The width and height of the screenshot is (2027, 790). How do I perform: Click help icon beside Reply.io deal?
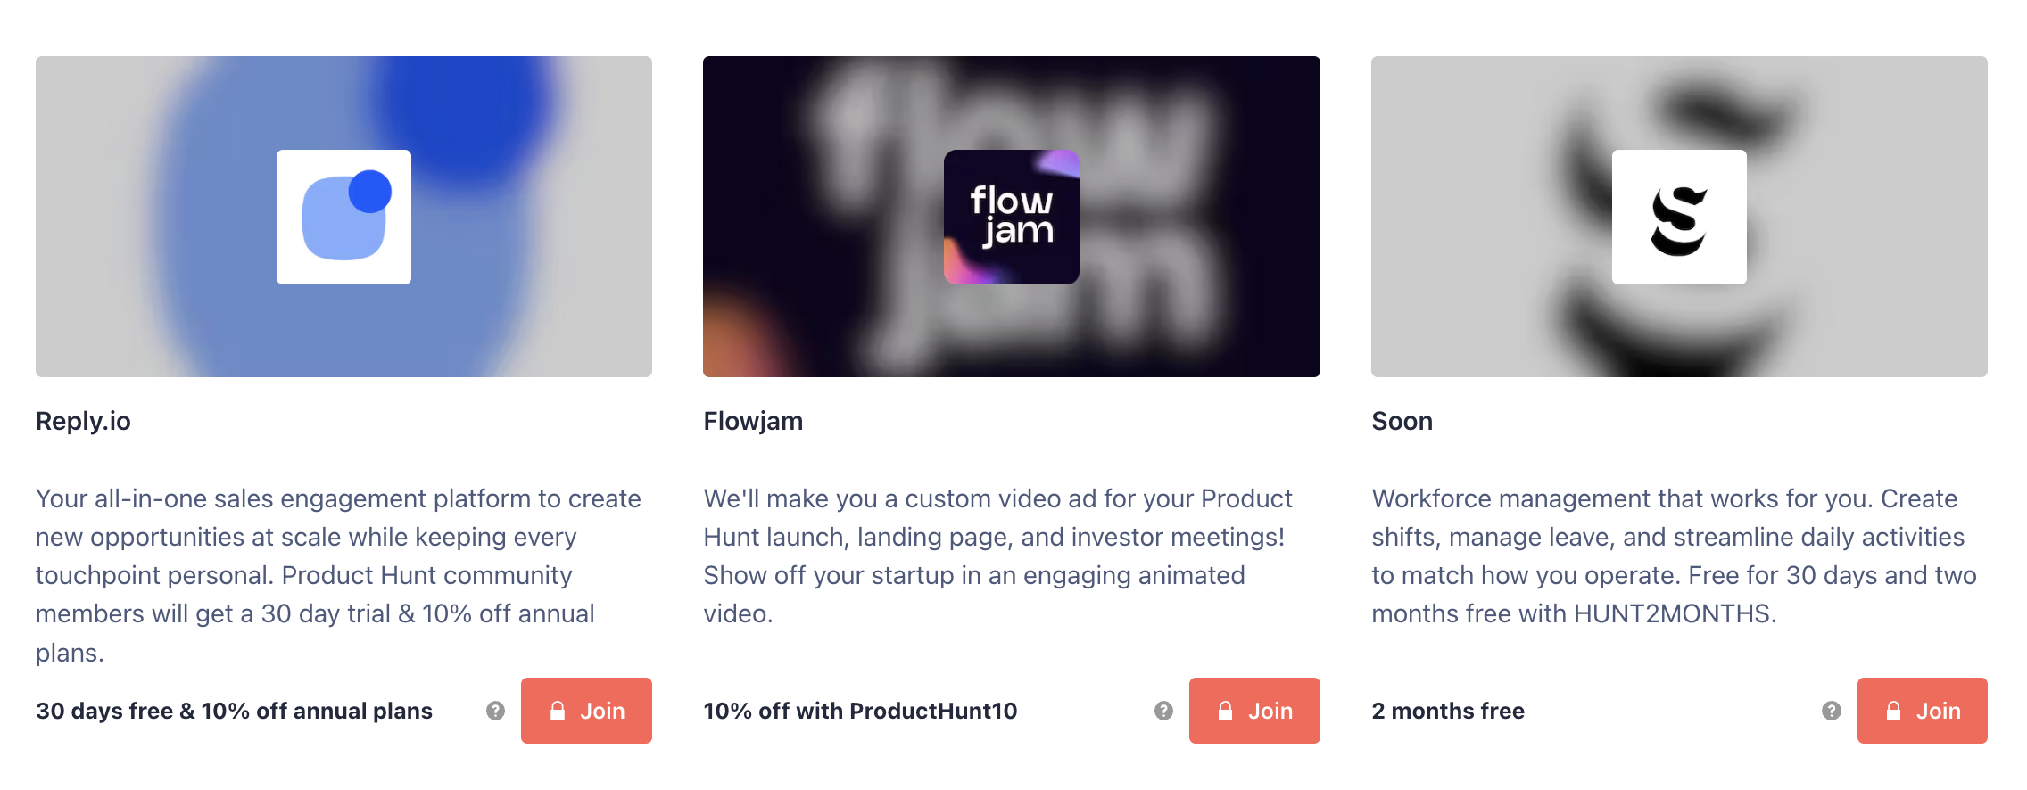tap(495, 711)
